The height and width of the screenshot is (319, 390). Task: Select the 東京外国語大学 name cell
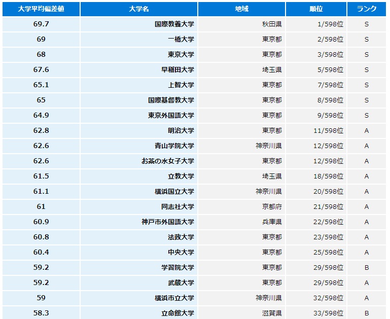pos(139,115)
